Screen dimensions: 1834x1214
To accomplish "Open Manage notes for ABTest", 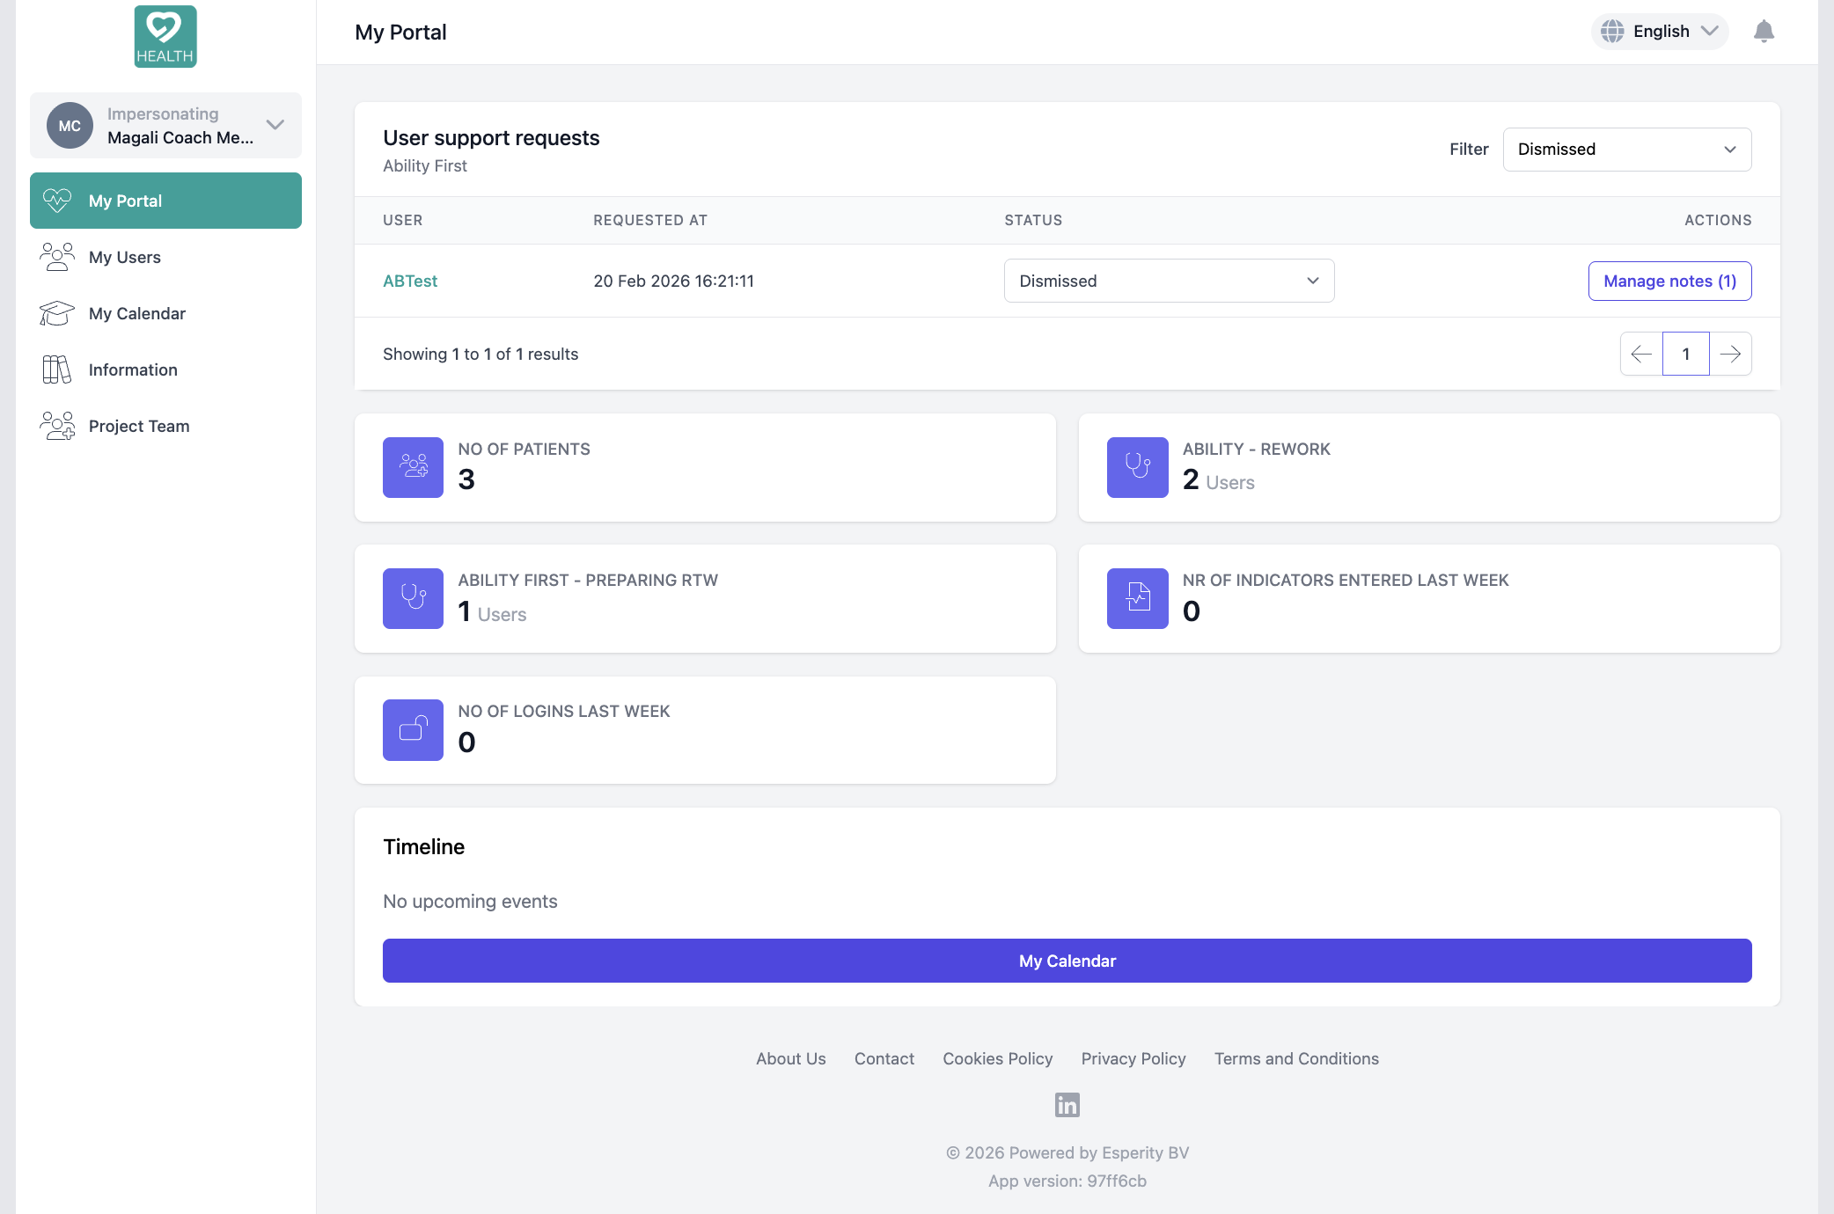I will click(1669, 281).
